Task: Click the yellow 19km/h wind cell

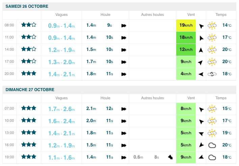Action: point(186,25)
